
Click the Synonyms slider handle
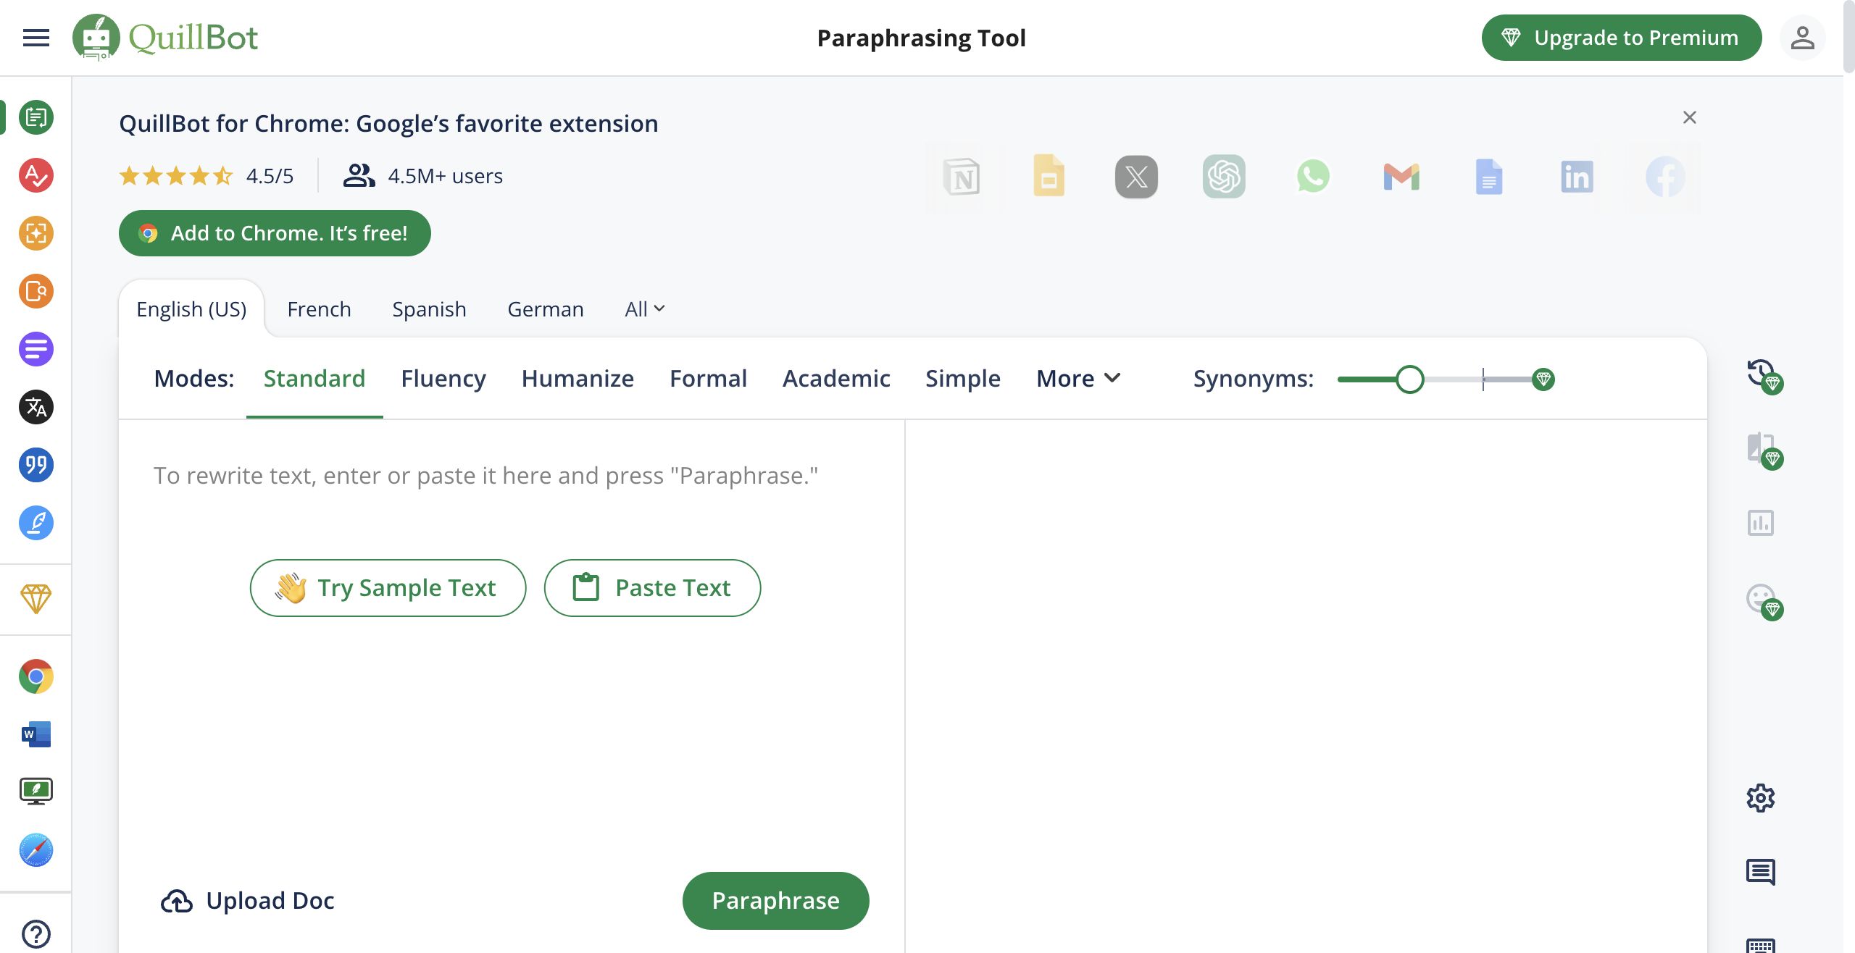tap(1409, 379)
